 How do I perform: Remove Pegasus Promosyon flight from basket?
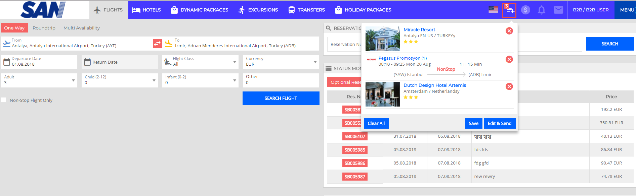509,59
